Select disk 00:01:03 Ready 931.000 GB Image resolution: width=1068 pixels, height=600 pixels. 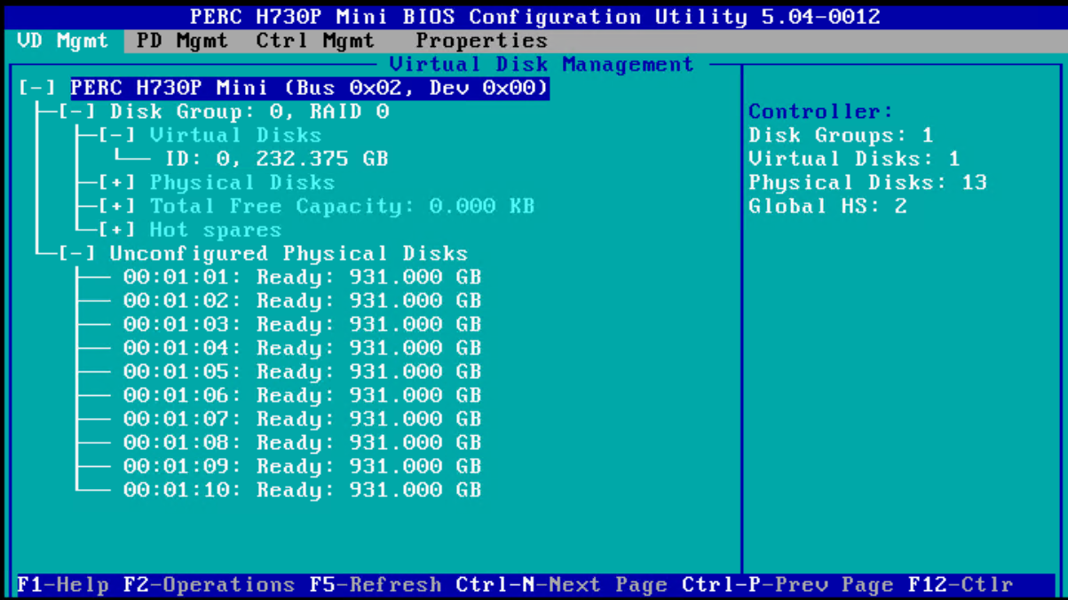tap(302, 324)
